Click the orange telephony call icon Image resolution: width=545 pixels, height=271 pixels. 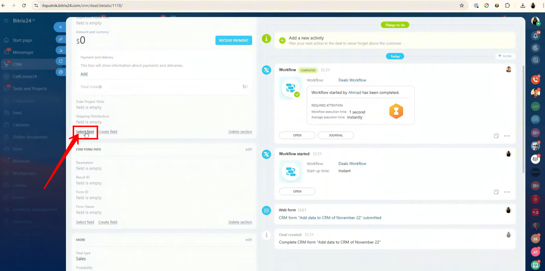click(535, 80)
